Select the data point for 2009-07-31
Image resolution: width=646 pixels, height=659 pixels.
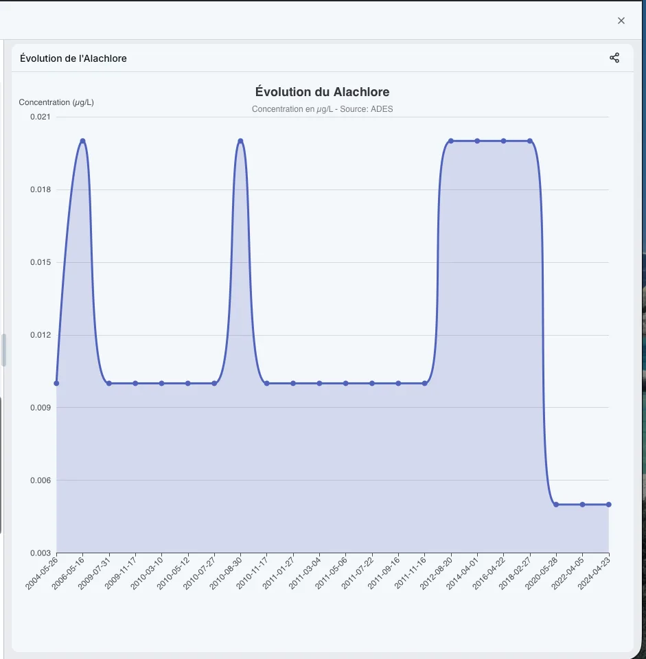tap(109, 383)
